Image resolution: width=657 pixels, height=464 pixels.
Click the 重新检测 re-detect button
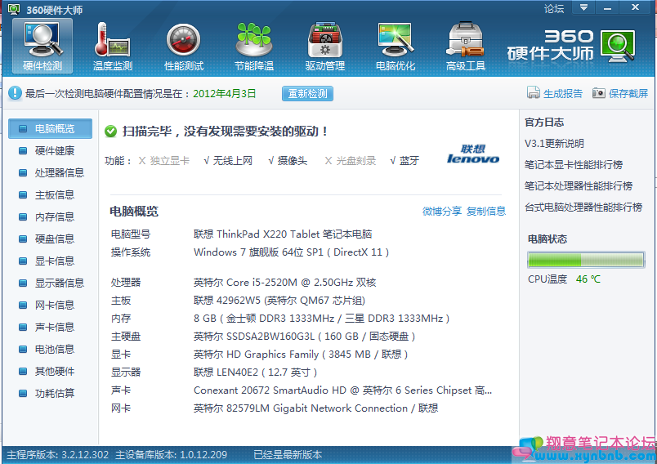click(307, 93)
